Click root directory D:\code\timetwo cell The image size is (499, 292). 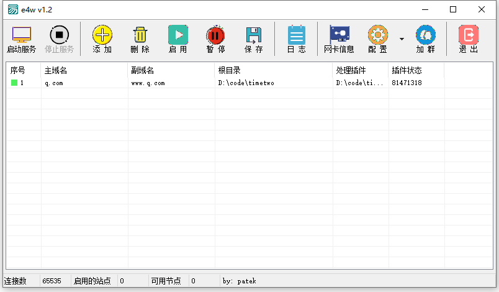[x=246, y=83]
